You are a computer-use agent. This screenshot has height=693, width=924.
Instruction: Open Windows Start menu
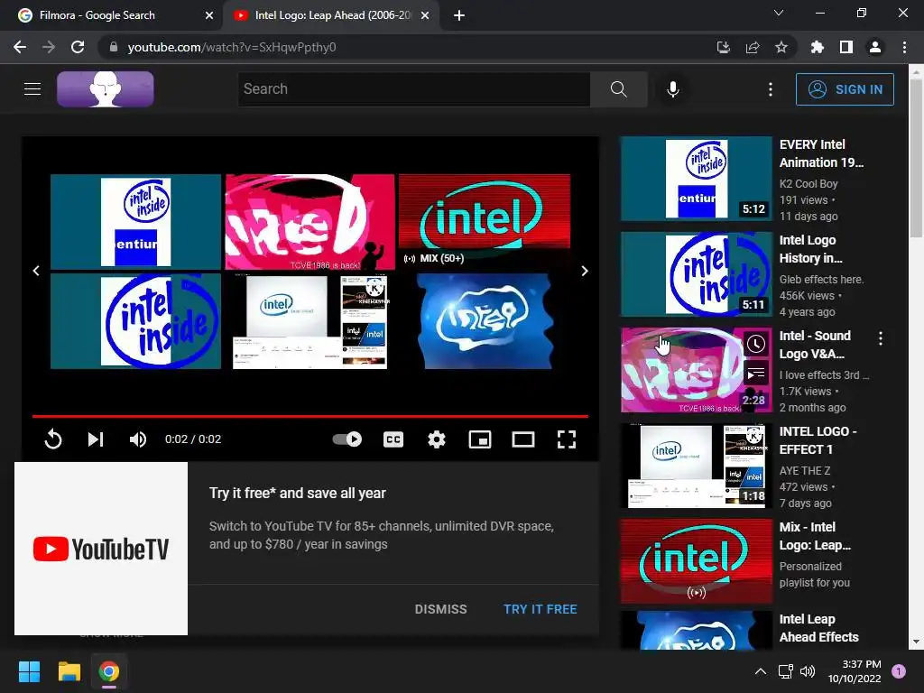tap(29, 671)
